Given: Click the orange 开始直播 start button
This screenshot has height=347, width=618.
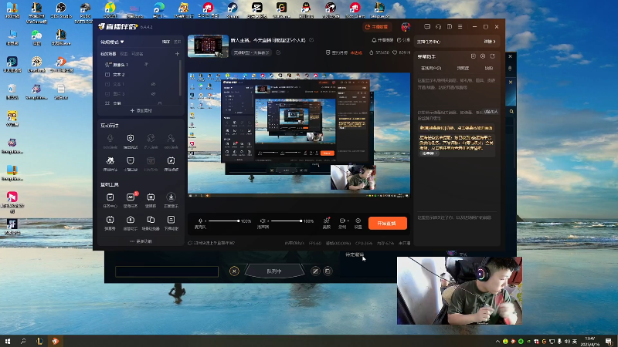Looking at the screenshot, I should pos(388,223).
